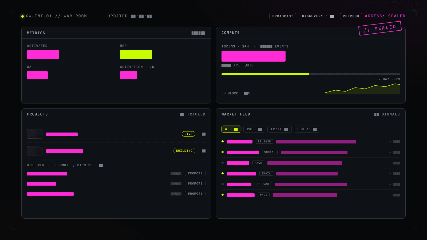Click the first RELEASE tag in feed

click(264, 142)
